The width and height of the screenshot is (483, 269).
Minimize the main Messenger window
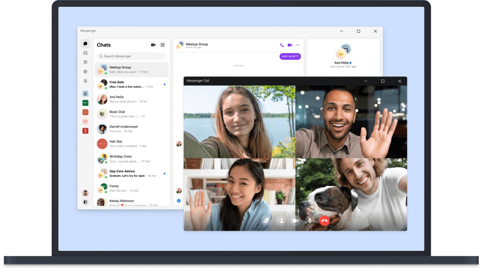point(341,31)
